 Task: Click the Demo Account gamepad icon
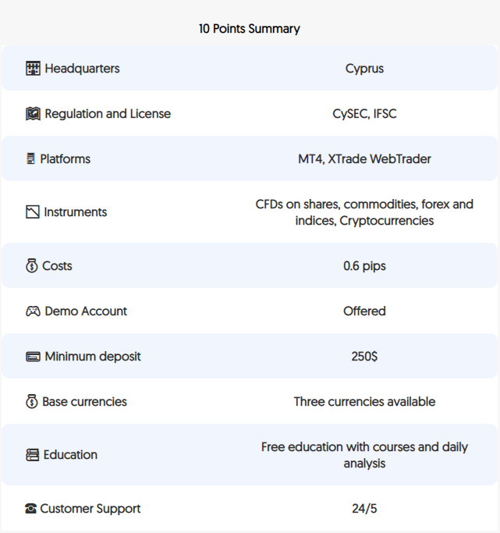(x=33, y=311)
